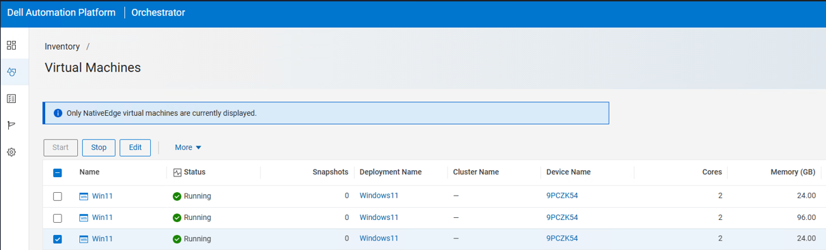Open the dashboard grid icon in sidebar
826x250 pixels.
click(x=11, y=46)
